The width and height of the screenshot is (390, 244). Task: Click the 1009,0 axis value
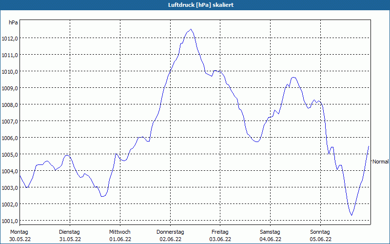click(10, 88)
